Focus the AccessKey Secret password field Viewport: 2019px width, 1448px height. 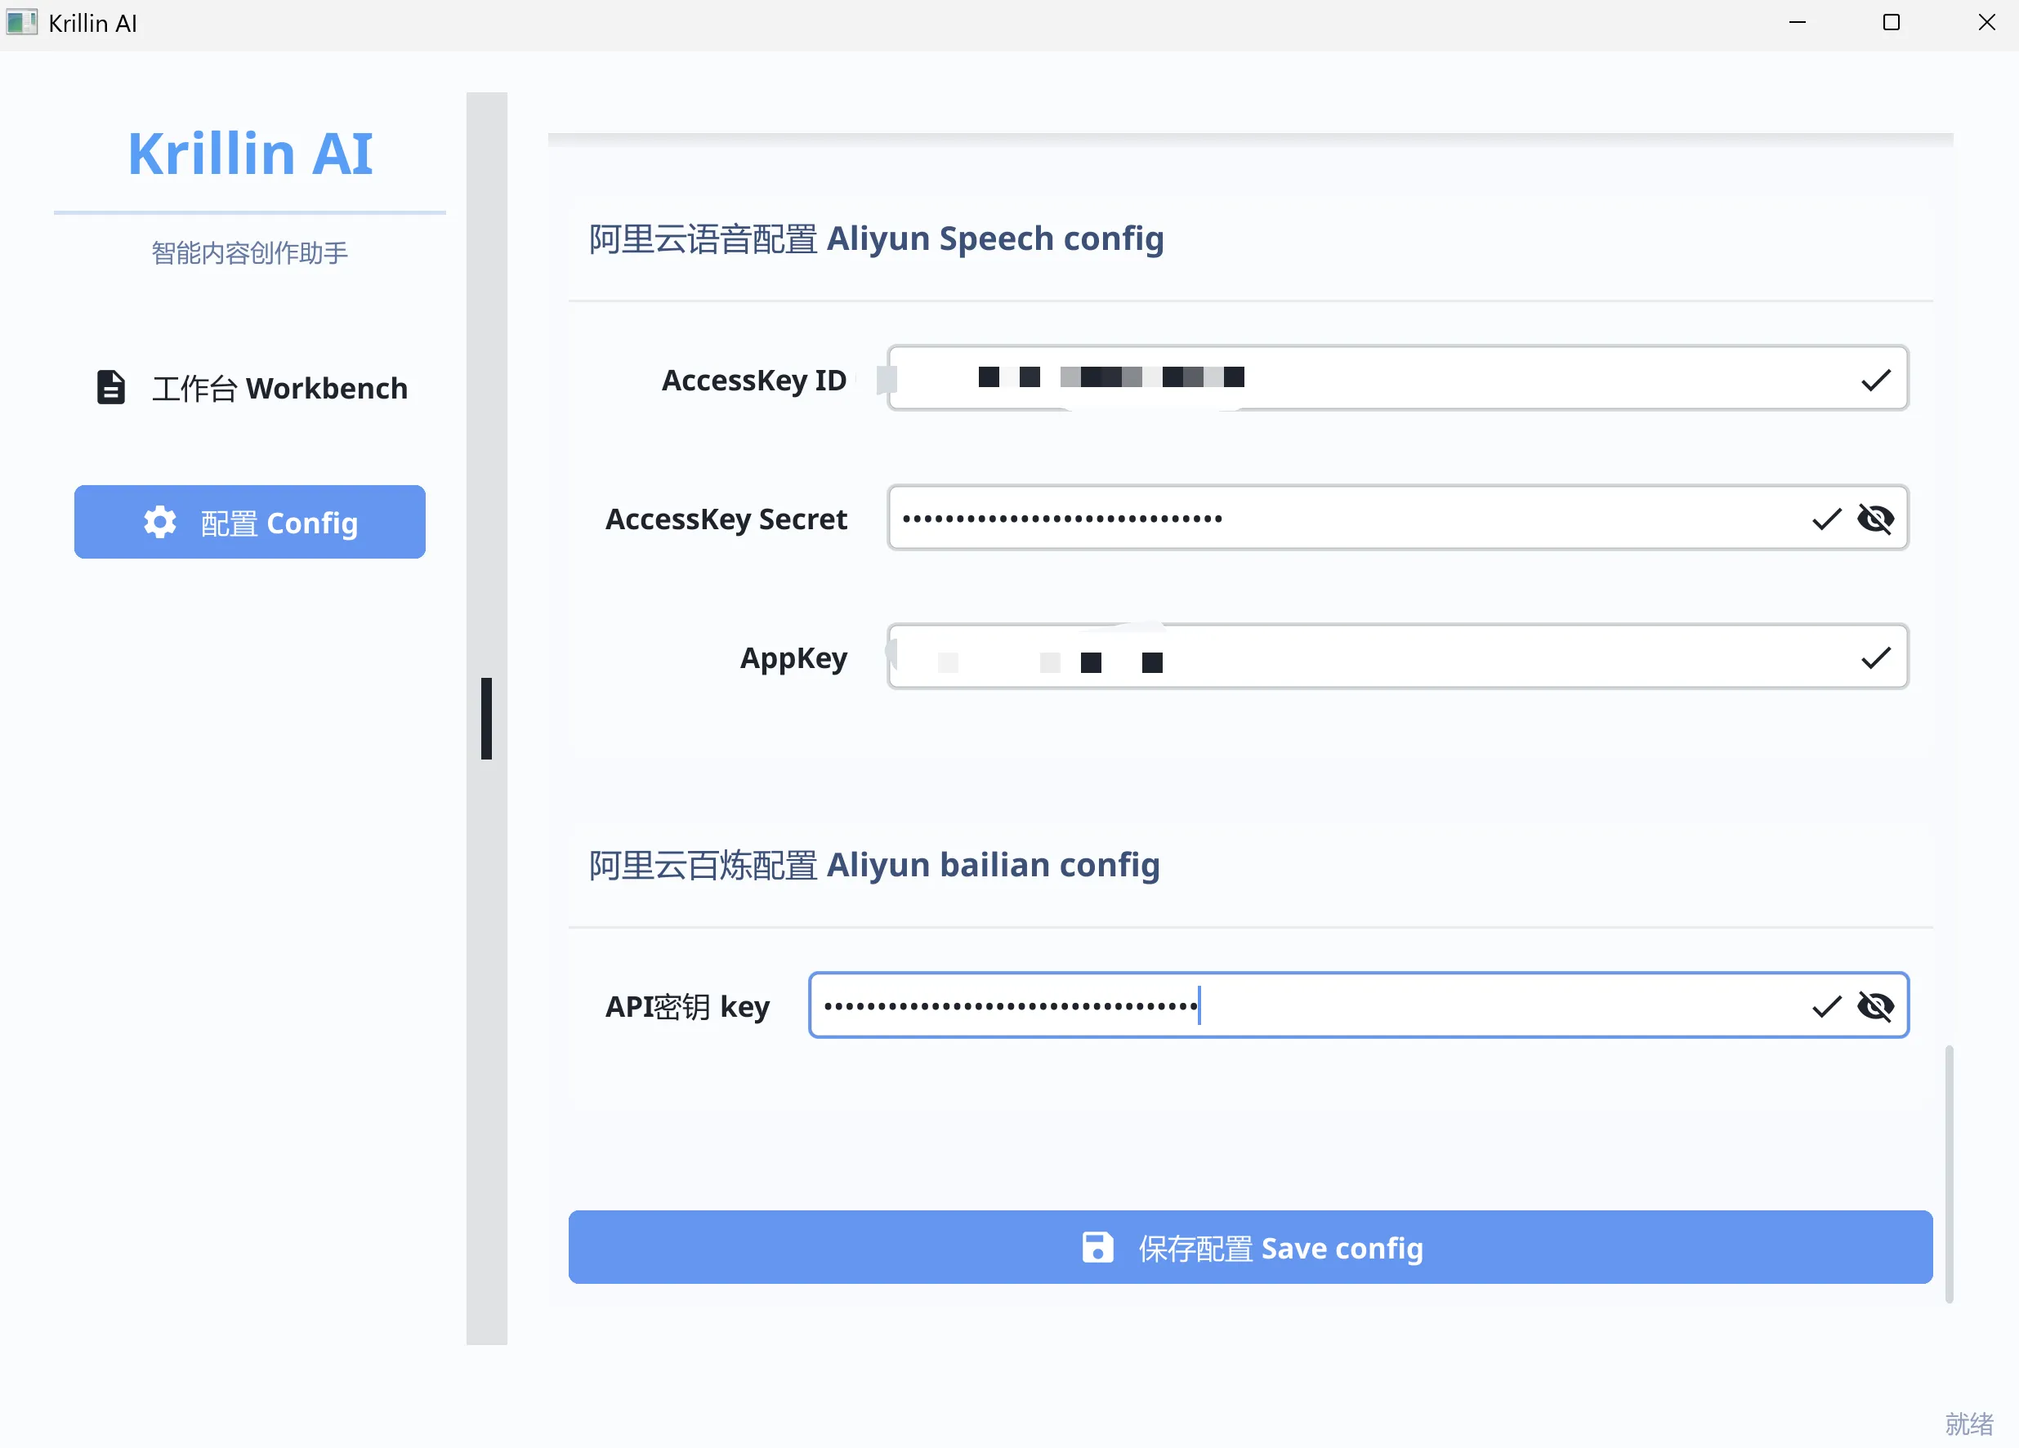pos(1398,518)
